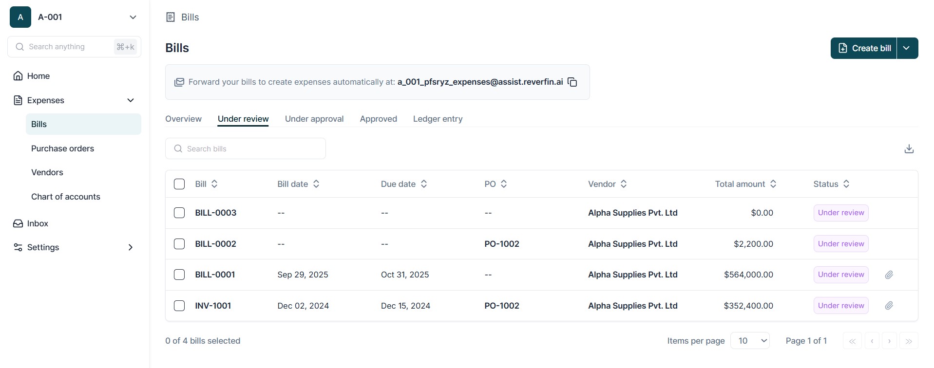Switch to the Ledger entry tab
934x368 pixels.
tap(438, 119)
